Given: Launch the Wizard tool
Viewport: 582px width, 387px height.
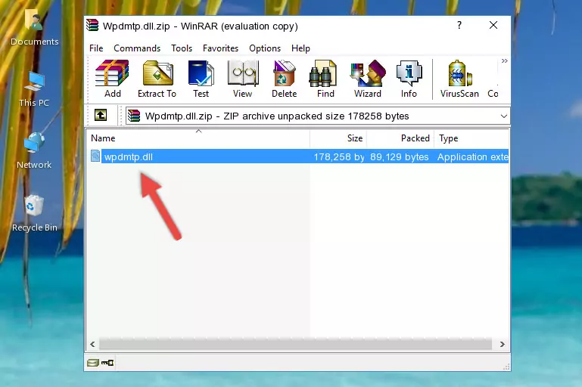Looking at the screenshot, I should pos(368,79).
